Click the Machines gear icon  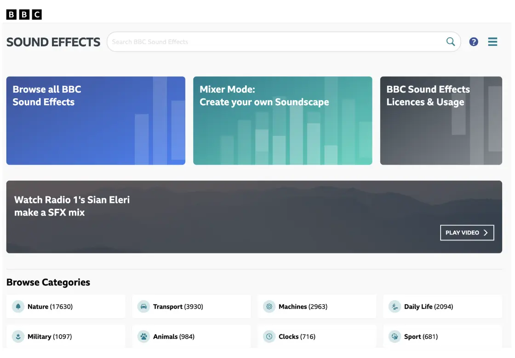tap(269, 307)
